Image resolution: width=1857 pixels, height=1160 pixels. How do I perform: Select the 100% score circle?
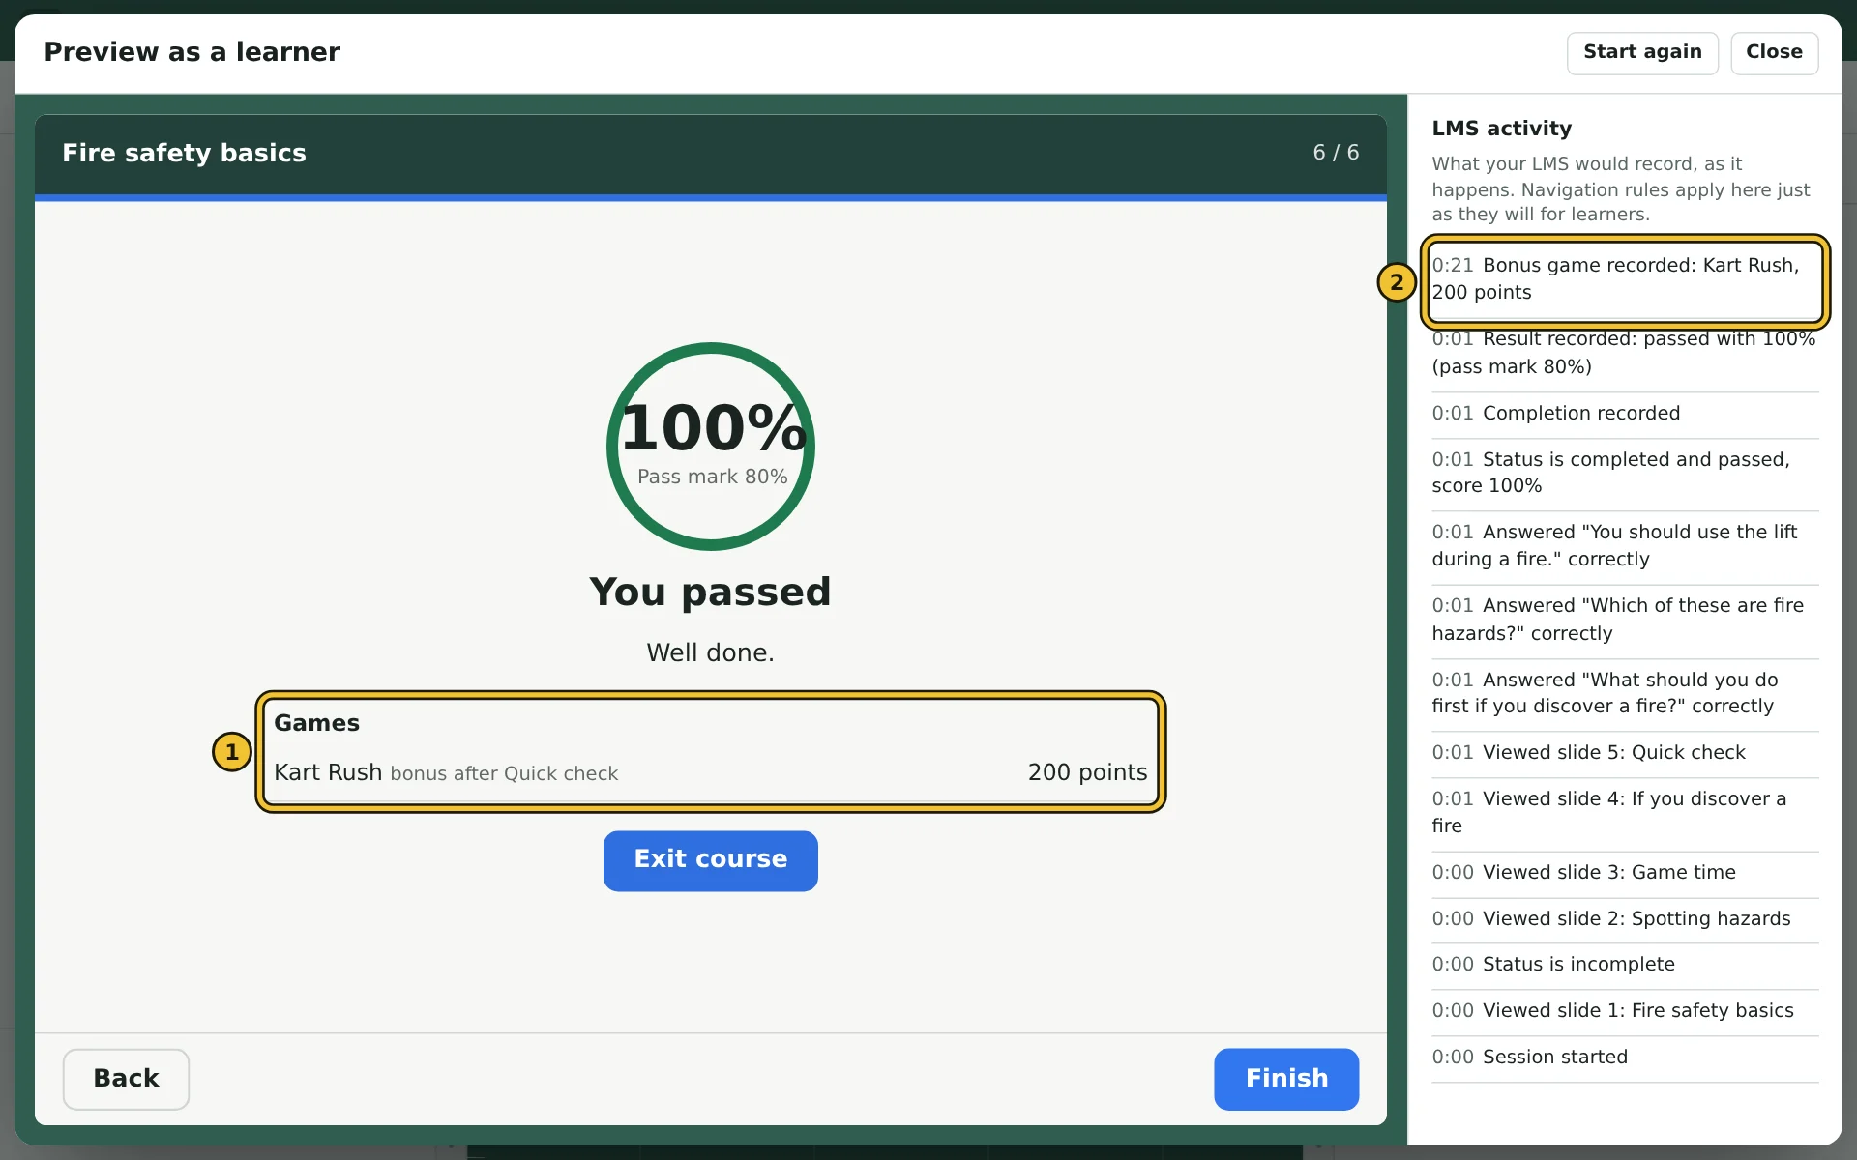711,447
